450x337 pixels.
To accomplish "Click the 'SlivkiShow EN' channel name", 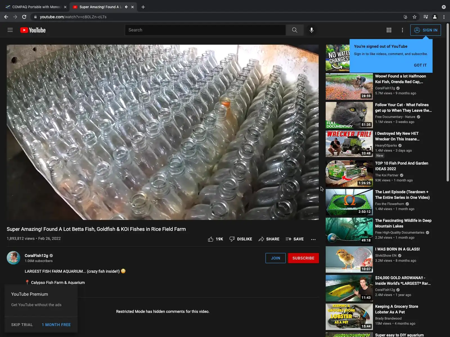I will [386, 256].
